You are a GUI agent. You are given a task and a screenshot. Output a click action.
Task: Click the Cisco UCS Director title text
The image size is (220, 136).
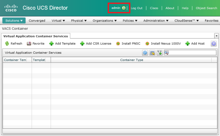point(45,8)
